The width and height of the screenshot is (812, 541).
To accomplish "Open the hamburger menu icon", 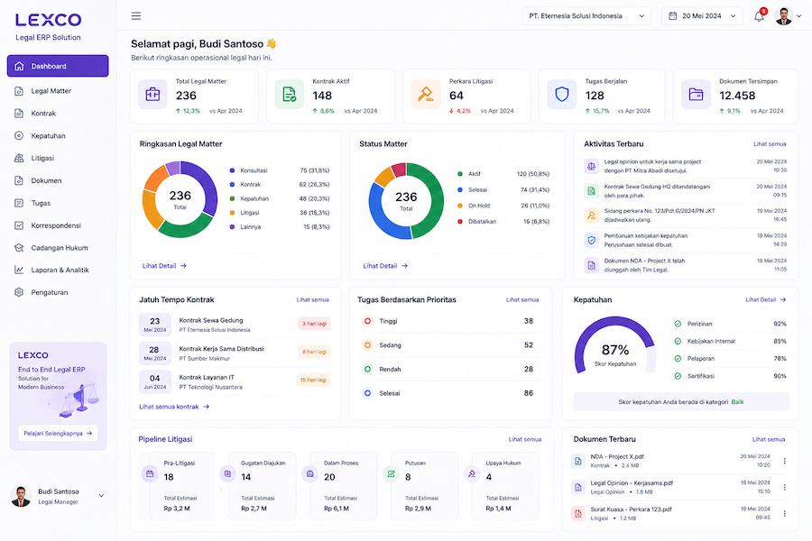I will (136, 16).
